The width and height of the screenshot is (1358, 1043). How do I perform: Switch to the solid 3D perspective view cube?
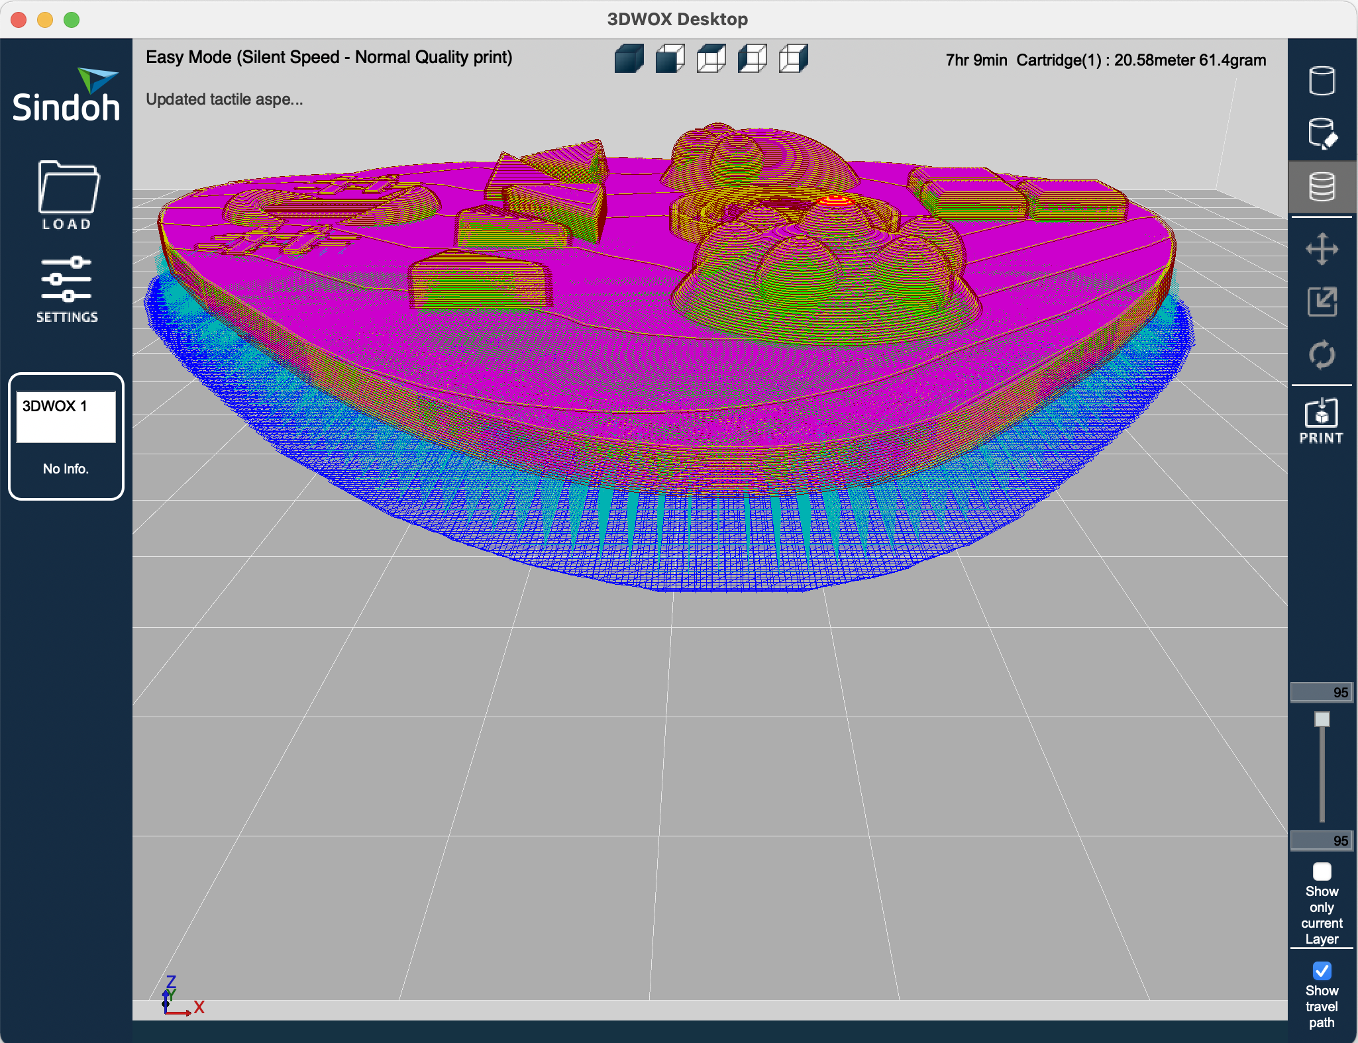[629, 59]
